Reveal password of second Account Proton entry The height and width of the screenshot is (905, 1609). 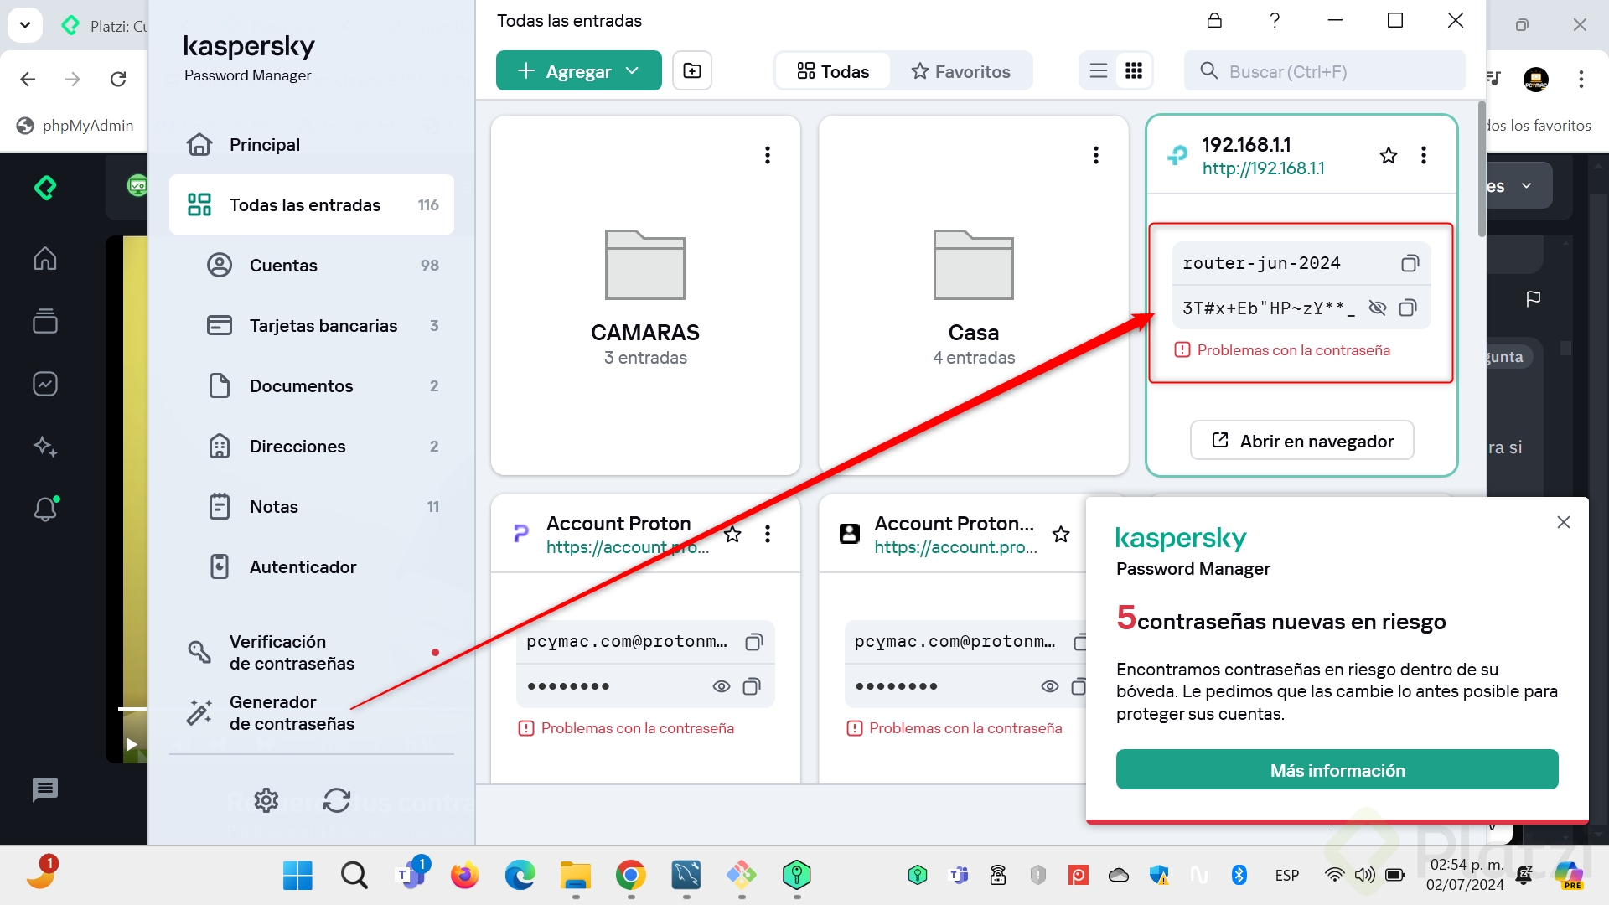(x=1049, y=687)
